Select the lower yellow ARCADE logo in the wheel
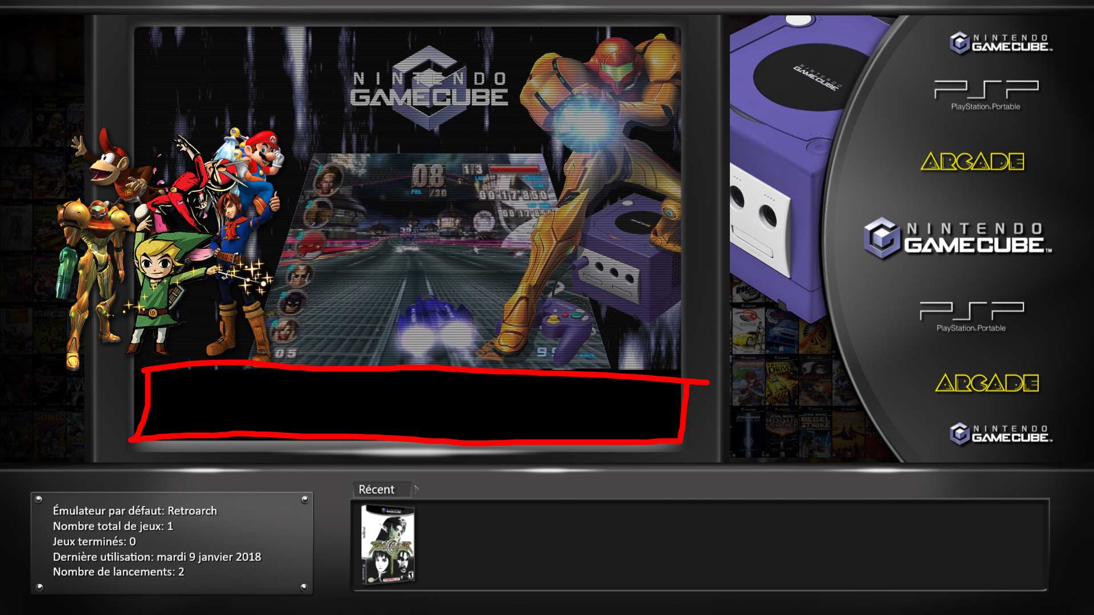 (x=987, y=383)
